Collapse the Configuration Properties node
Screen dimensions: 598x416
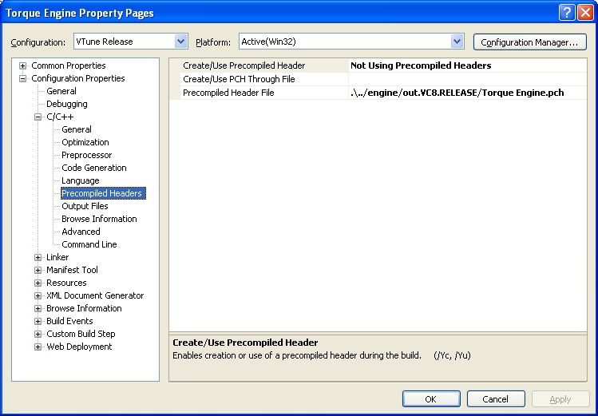click(23, 78)
